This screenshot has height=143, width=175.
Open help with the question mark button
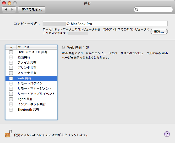(167, 134)
